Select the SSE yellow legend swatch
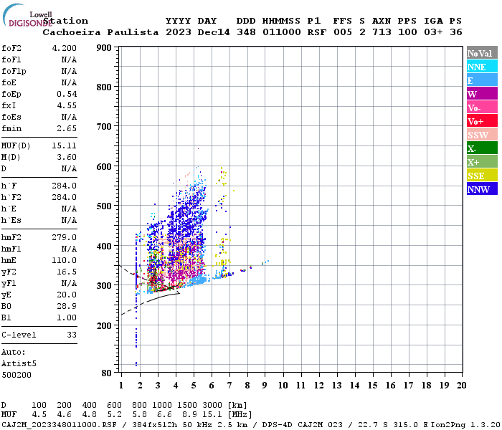 tap(482, 176)
